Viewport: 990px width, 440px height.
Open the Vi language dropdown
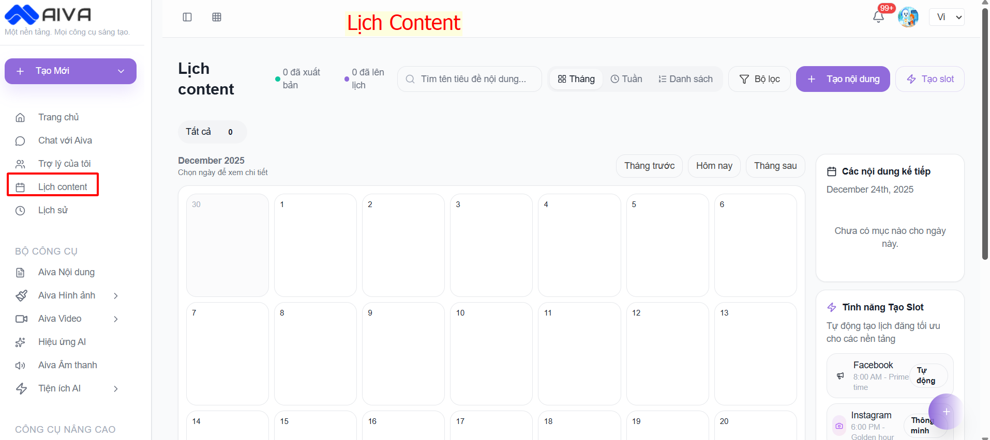947,17
